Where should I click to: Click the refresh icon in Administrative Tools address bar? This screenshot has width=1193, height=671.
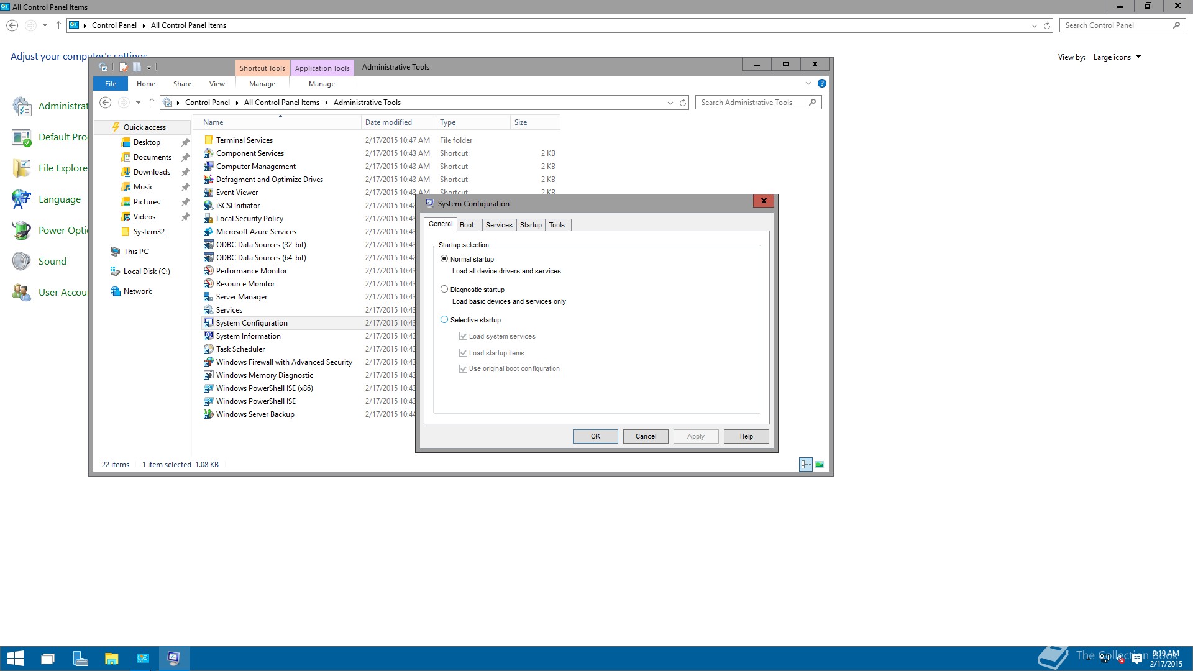click(x=683, y=103)
